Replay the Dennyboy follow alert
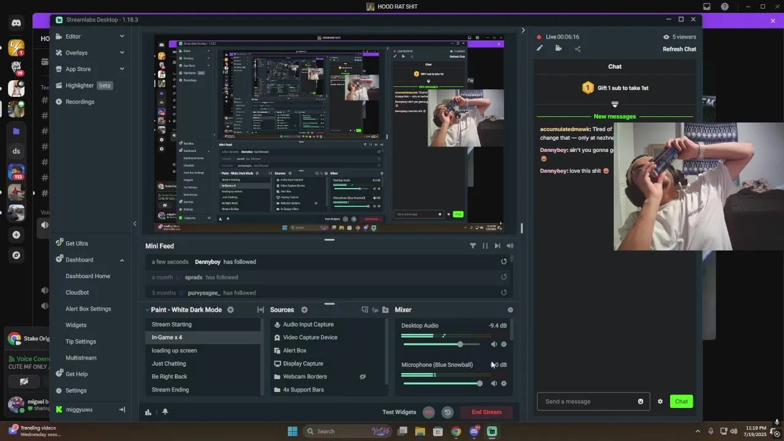The image size is (784, 441). 503,262
